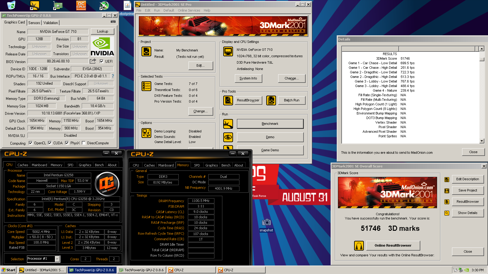Open the Start menu
The image size is (488, 274).
(x=9, y=270)
